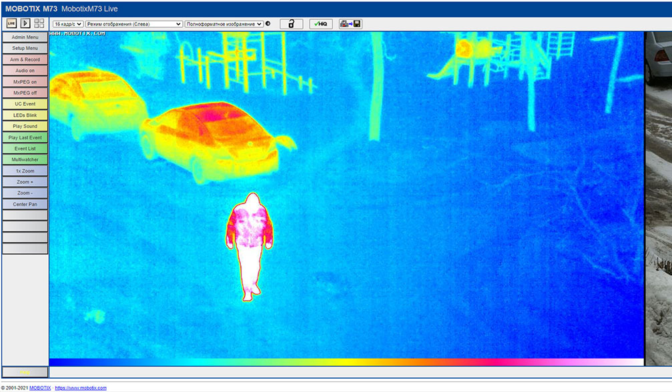The height and width of the screenshot is (392, 672).
Task: Click Center Pan button
Action: pyautogui.click(x=25, y=204)
